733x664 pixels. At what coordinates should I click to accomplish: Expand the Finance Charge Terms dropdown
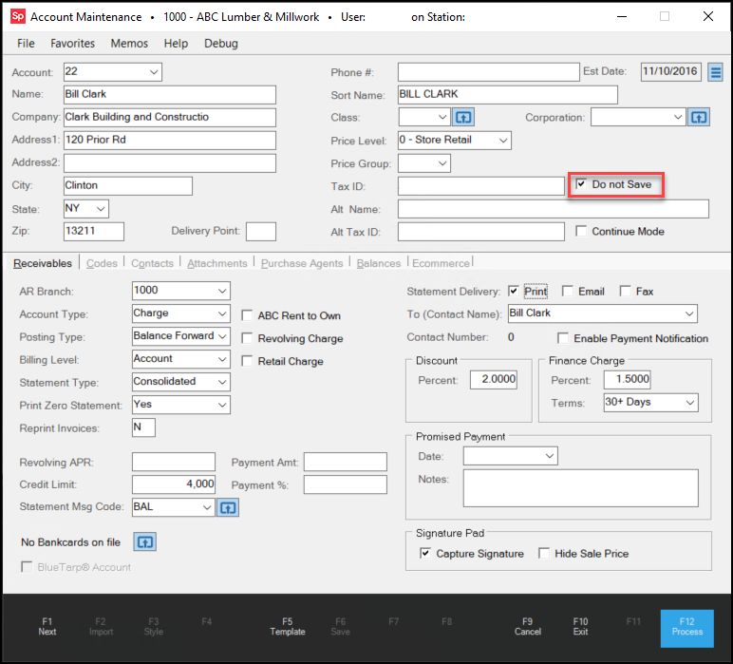coord(690,403)
